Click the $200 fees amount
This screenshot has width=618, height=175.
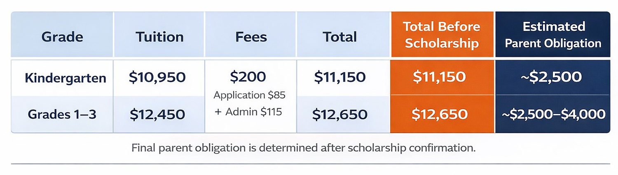tap(248, 77)
